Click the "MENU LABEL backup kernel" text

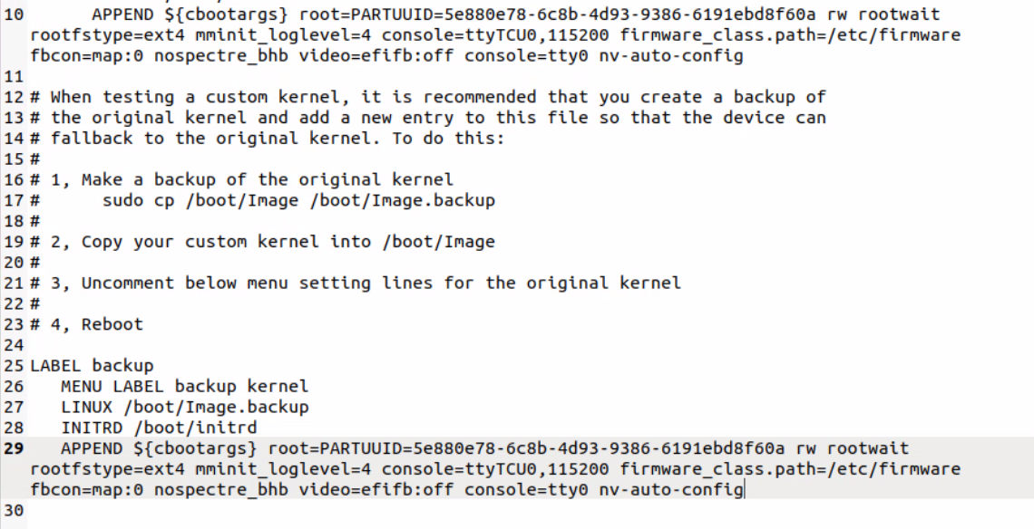[184, 387]
